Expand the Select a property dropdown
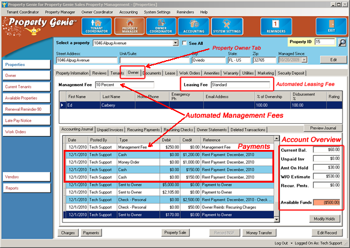The height and width of the screenshot is (248, 350). click(176, 43)
